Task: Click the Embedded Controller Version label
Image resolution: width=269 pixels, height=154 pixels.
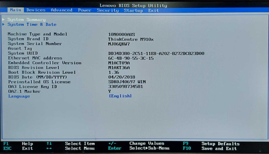Action: 45,63
